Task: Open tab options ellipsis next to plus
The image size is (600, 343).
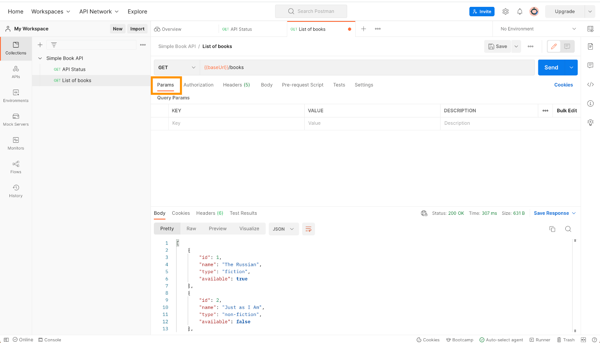Action: coord(378,29)
